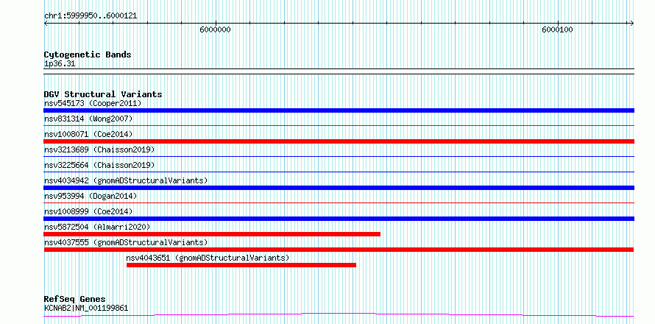The image size is (655, 324).
Task: Click the short red bar of nsv4043651
Action: pos(241,265)
